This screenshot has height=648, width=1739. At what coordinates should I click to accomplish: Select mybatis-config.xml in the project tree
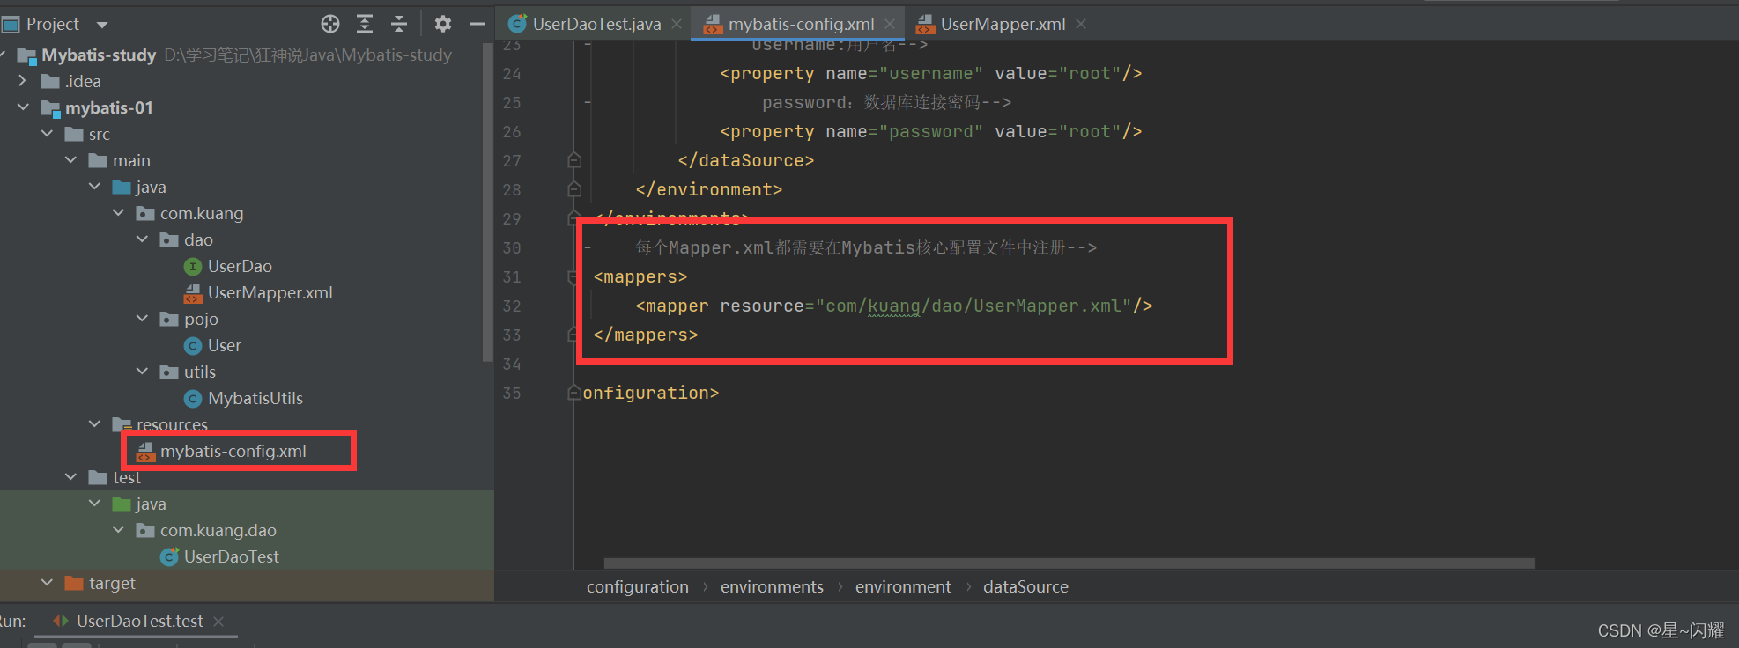[233, 451]
